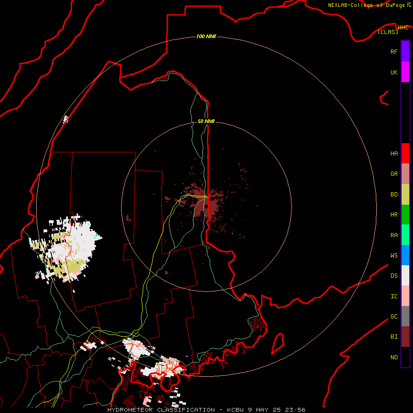Pick the HR green legend swatch
Image resolution: width=413 pixels, height=413 pixels.
tap(405, 215)
